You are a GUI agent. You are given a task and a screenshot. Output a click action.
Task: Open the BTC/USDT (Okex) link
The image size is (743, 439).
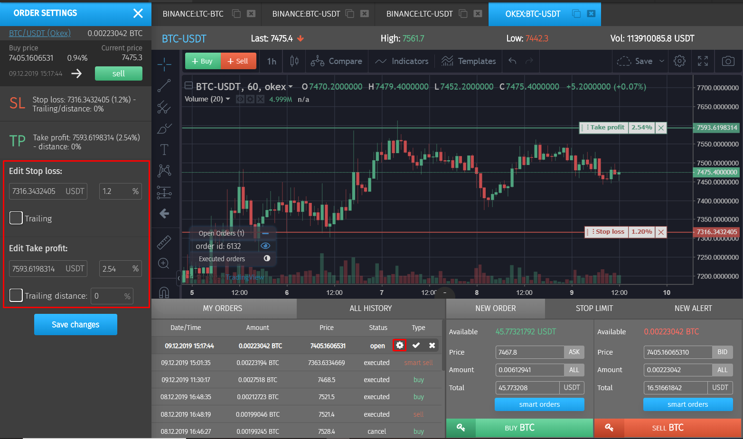(x=39, y=33)
